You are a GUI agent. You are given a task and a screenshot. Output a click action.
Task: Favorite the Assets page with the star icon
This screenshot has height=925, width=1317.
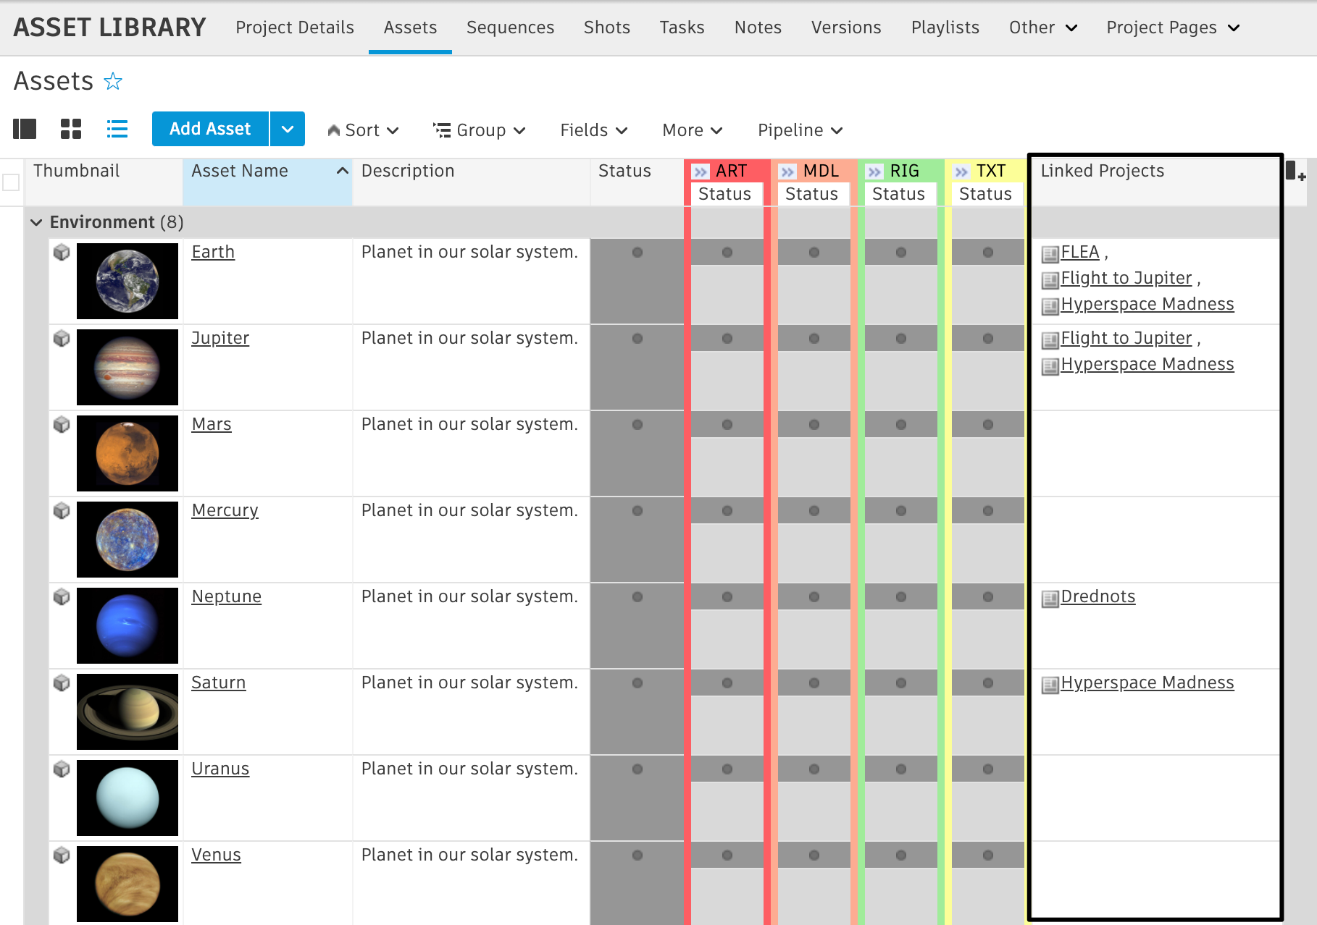click(113, 81)
